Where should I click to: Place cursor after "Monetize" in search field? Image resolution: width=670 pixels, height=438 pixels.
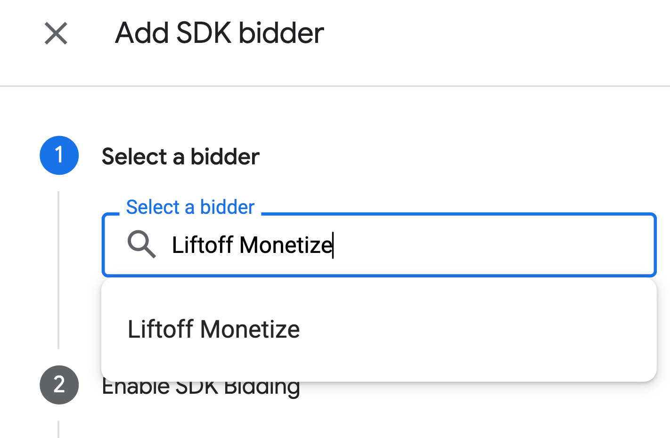tap(333, 245)
